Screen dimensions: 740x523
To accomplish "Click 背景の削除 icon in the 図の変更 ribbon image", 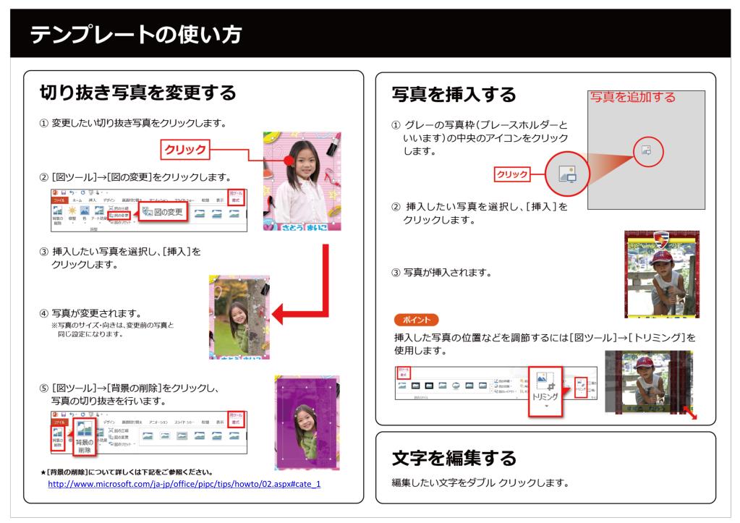I will click(x=58, y=215).
